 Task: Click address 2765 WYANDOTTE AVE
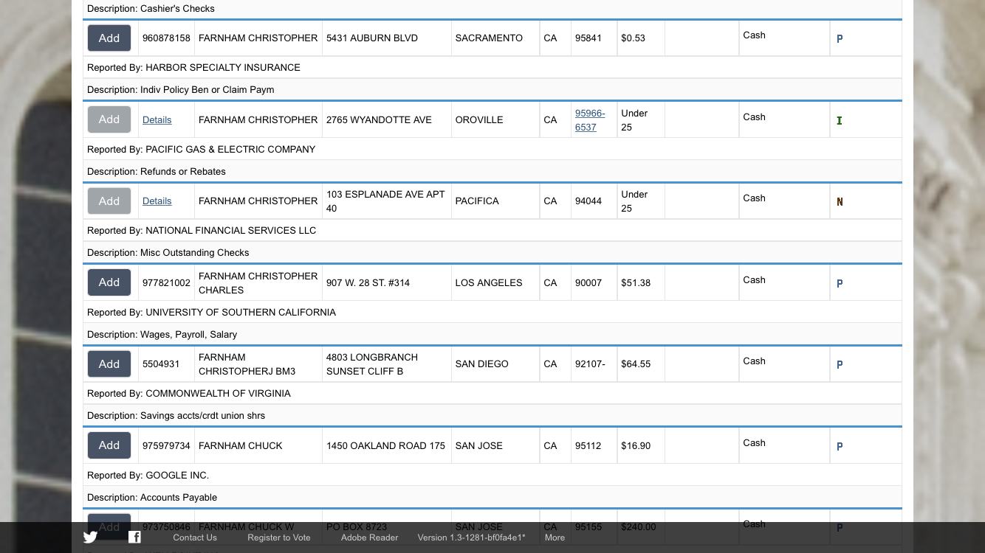coord(379,119)
